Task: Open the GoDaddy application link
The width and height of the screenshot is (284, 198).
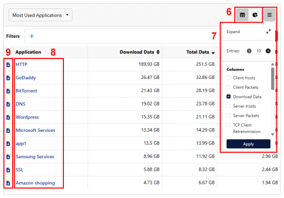Action: (x=26, y=77)
